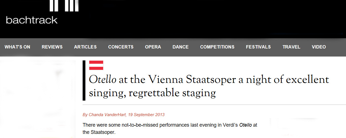The image size is (346, 138).
Task: Open the DANCE navigation item
Action: (180, 47)
